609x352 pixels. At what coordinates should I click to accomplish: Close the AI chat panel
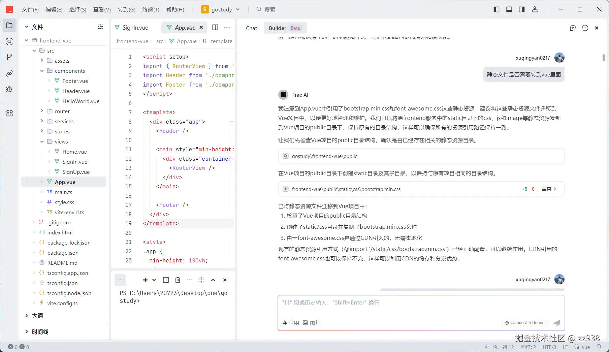pyautogui.click(x=597, y=28)
